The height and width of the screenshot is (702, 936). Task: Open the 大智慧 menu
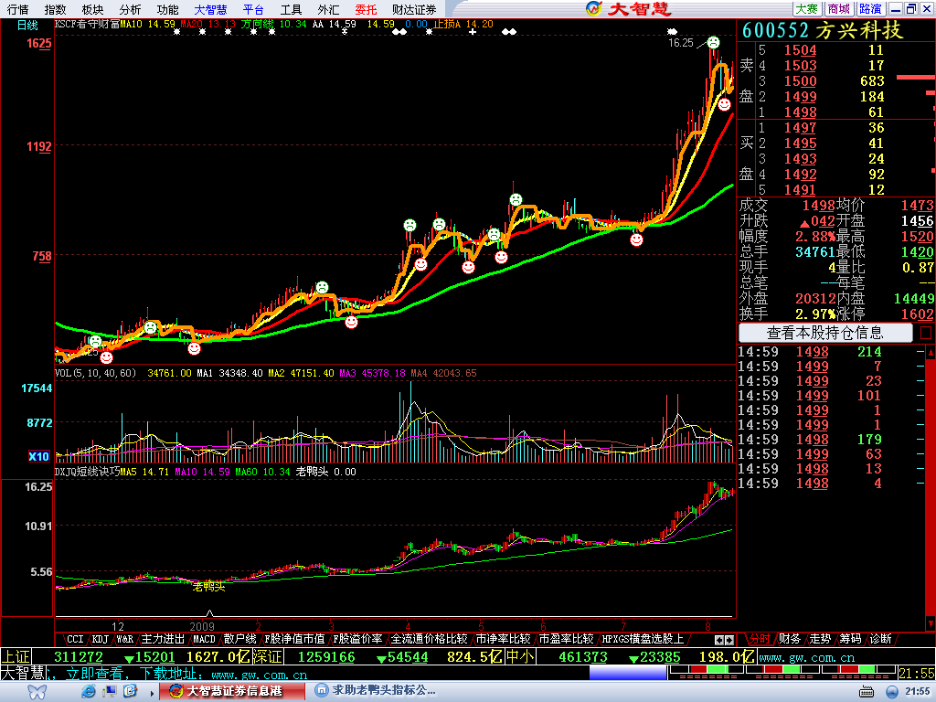(x=211, y=9)
